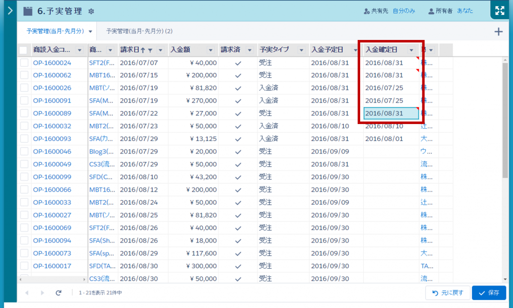Refresh the grid with reload icon
The image size is (513, 308).
(59, 292)
